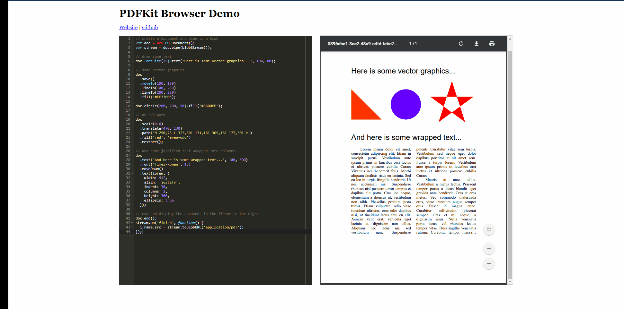
Task: Print the PDF document
Action: coord(492,44)
